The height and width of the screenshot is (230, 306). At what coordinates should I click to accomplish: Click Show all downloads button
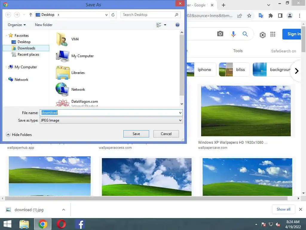pos(283,209)
